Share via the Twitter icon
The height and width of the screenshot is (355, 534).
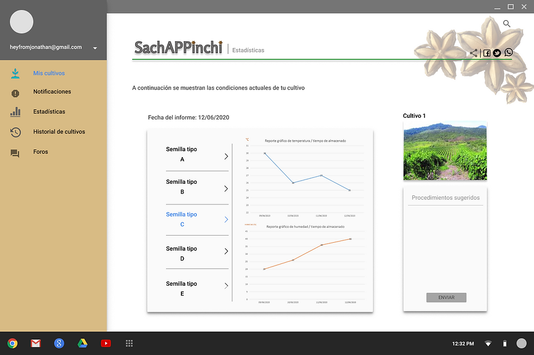[x=497, y=53]
